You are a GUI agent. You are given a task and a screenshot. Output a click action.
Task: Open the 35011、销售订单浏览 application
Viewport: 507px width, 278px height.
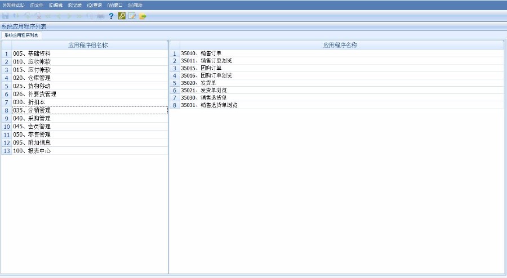tap(342, 61)
